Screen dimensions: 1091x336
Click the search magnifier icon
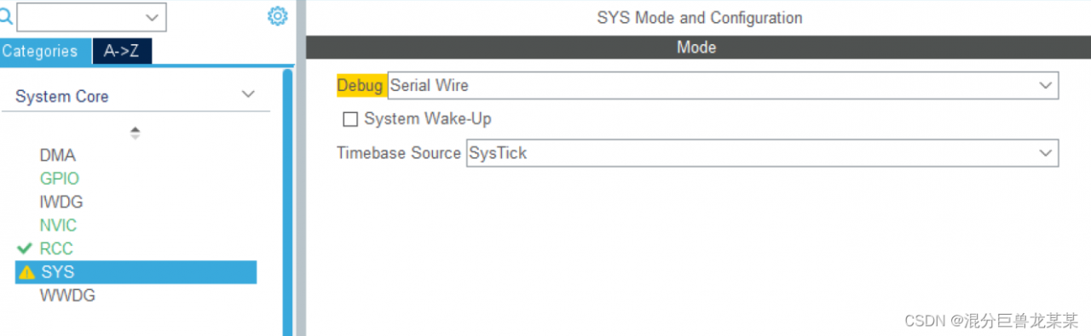(x=7, y=16)
